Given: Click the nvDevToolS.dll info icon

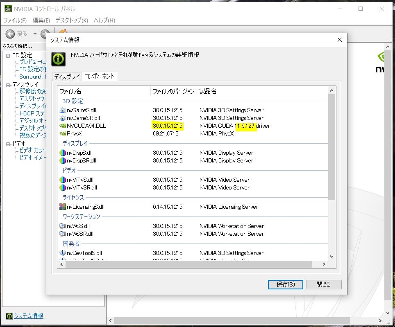Looking at the screenshot, I should click(x=62, y=253).
